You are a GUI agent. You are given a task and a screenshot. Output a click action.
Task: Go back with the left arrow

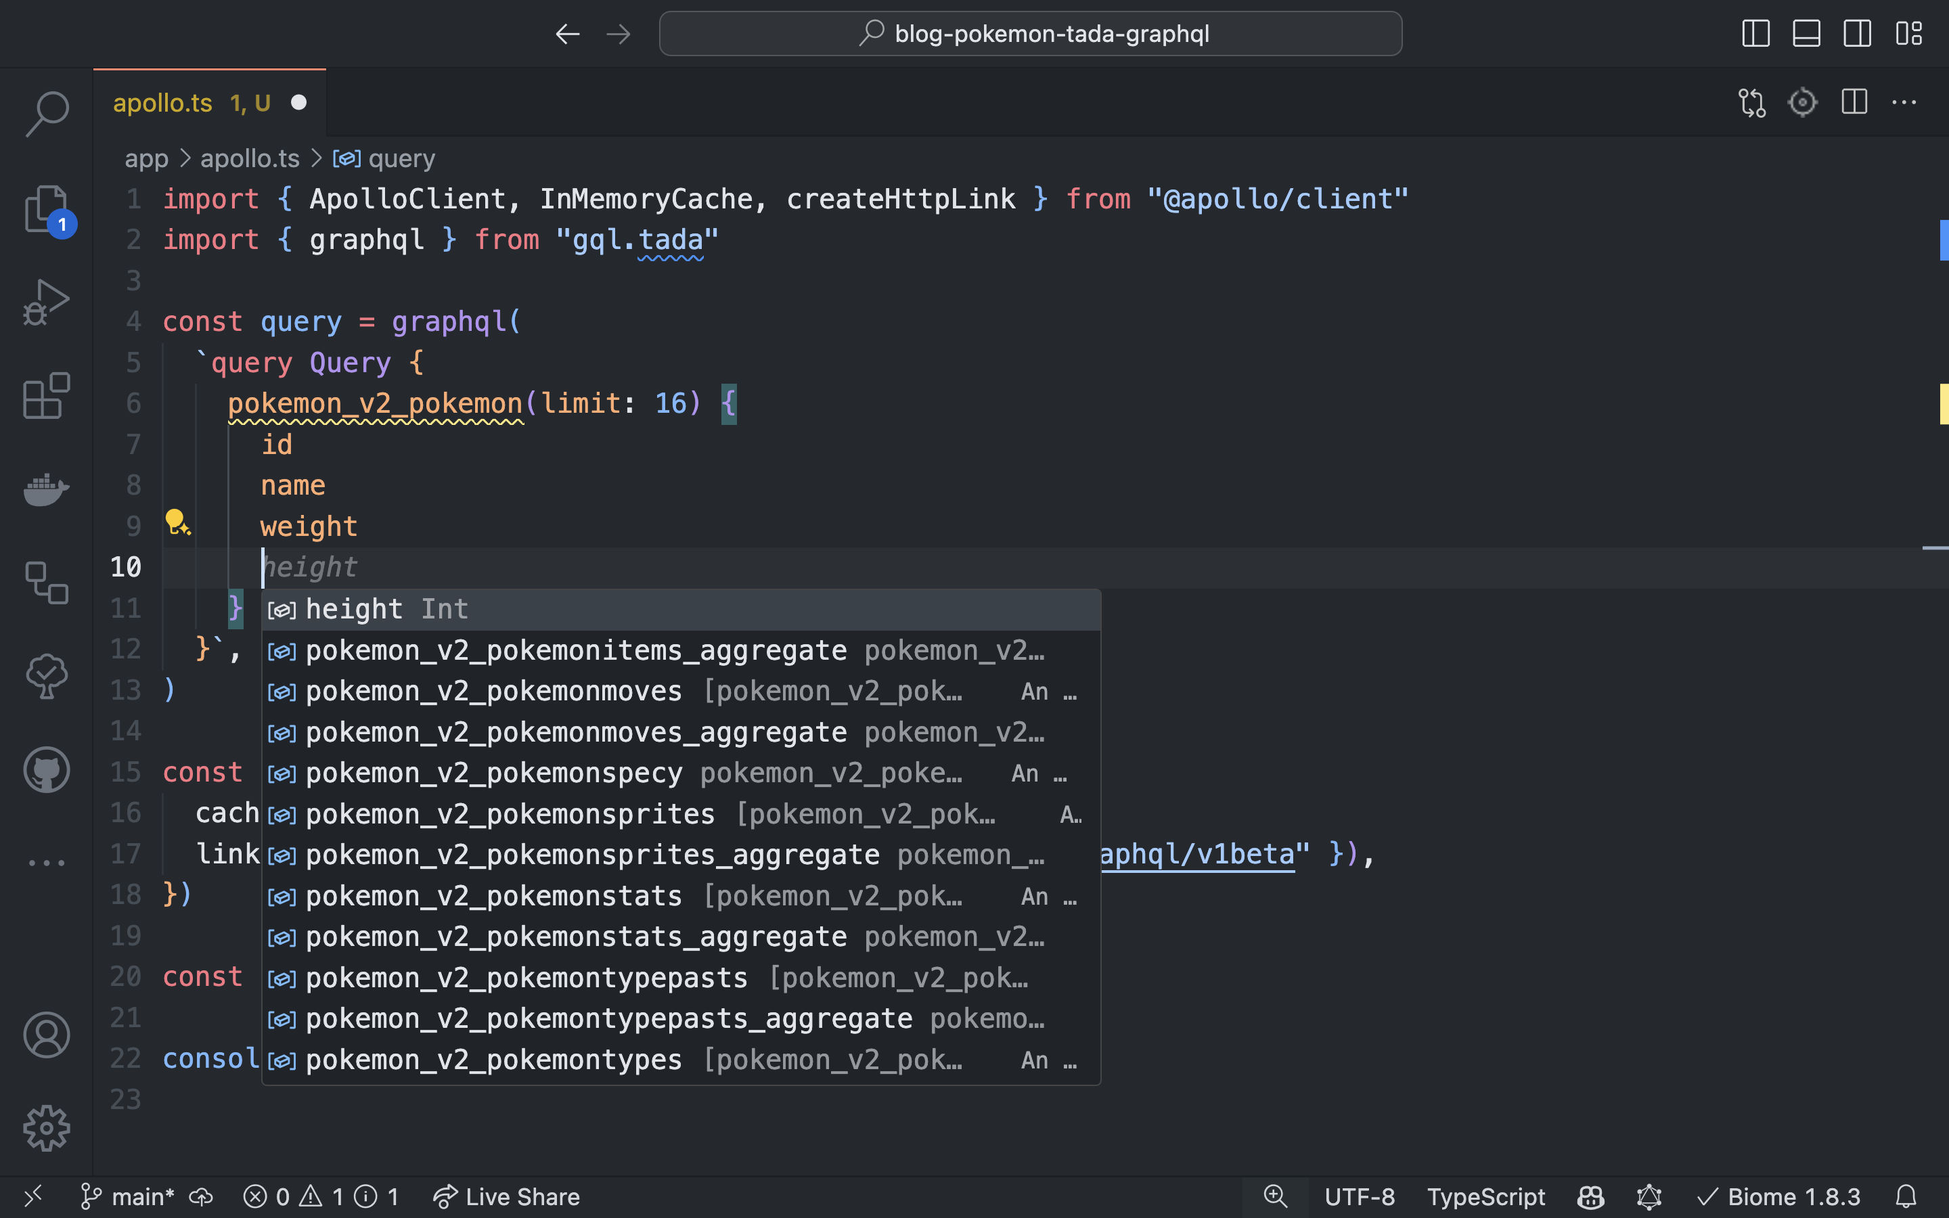click(568, 34)
